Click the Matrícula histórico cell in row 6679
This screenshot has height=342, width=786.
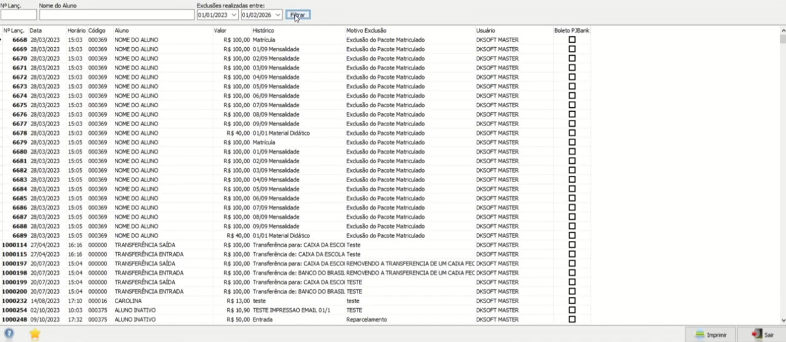click(x=264, y=142)
